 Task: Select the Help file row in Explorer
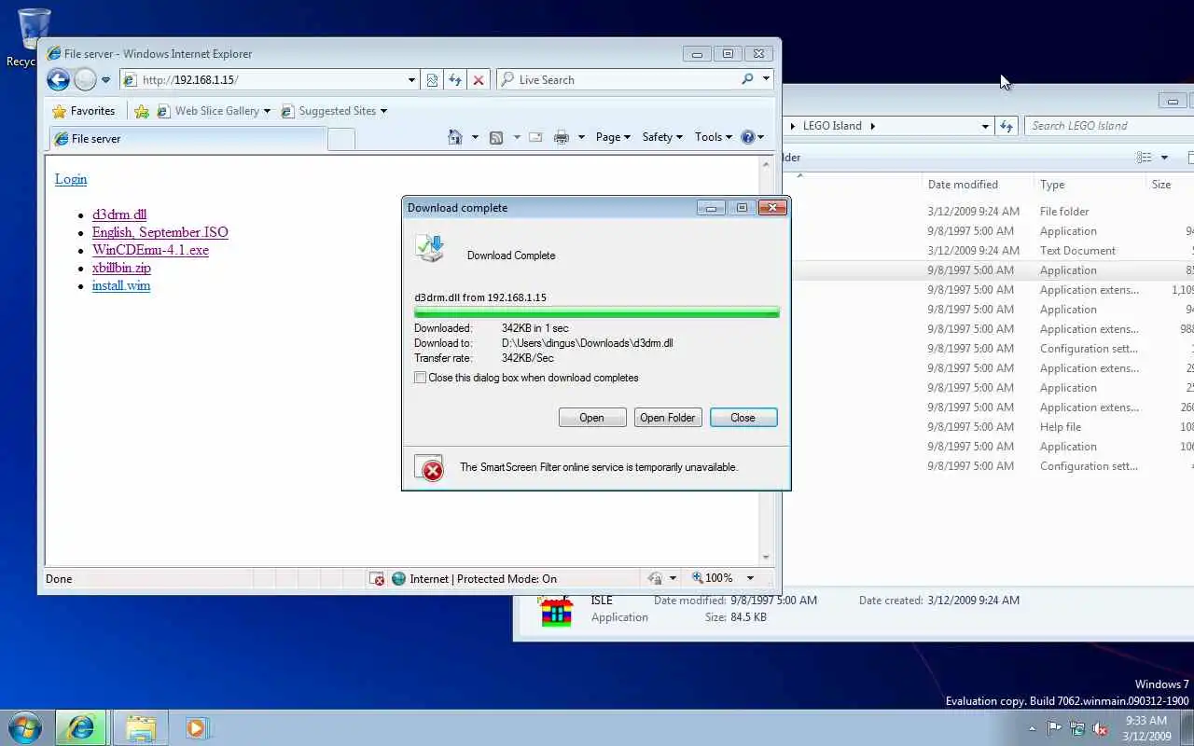tap(989, 427)
